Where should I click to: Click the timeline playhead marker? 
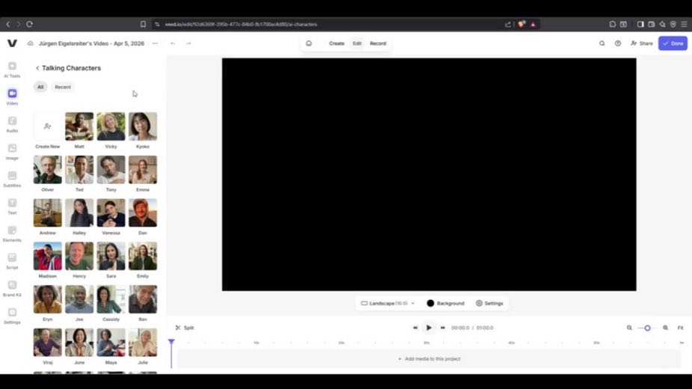pyautogui.click(x=171, y=342)
